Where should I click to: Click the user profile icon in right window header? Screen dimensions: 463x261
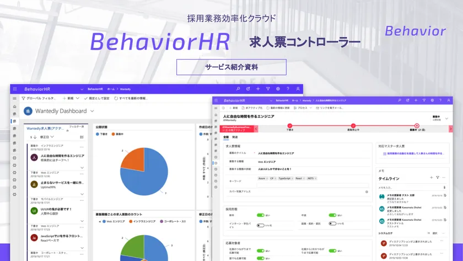(x=448, y=100)
